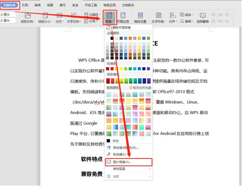
Task: Switch to the 安全 ribbon tab
Action: (x=75, y=5)
